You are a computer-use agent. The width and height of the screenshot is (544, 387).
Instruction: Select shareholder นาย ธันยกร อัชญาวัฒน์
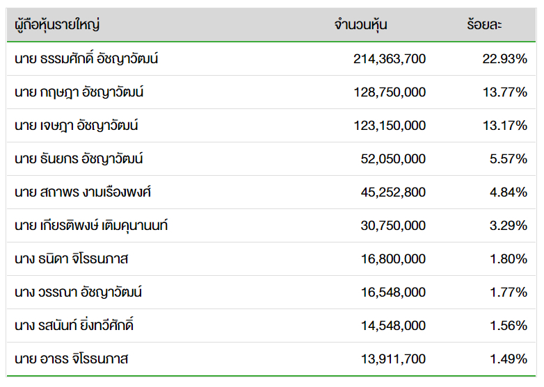point(79,158)
